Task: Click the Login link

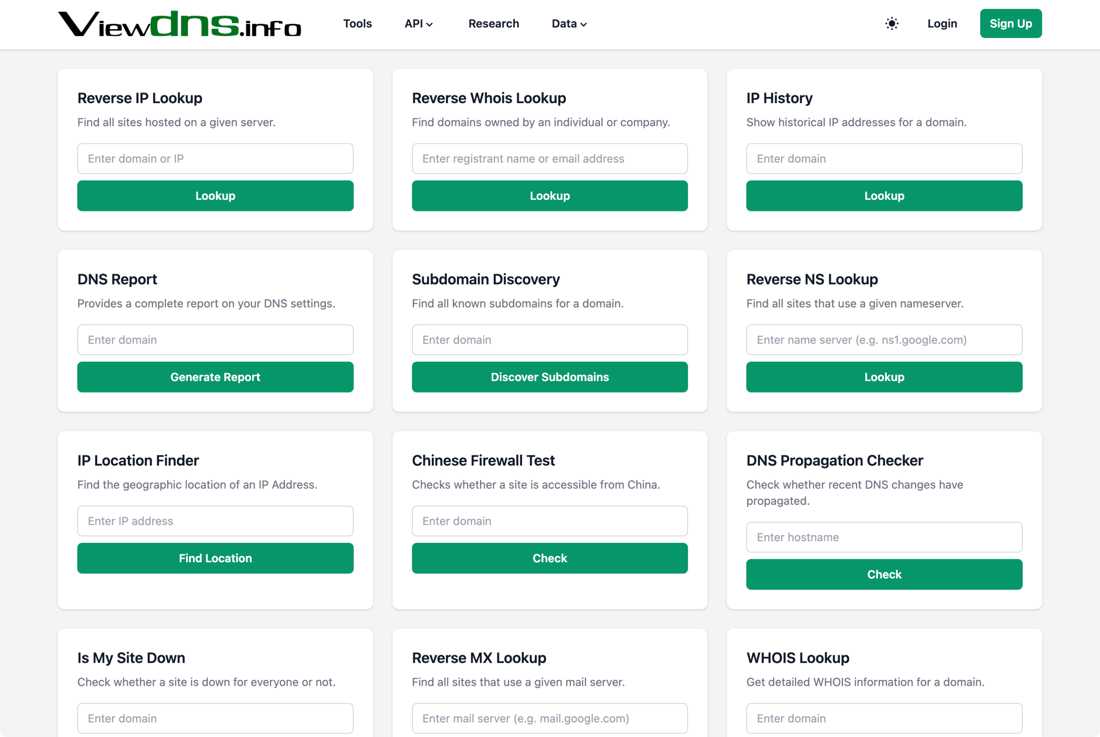Action: (942, 24)
